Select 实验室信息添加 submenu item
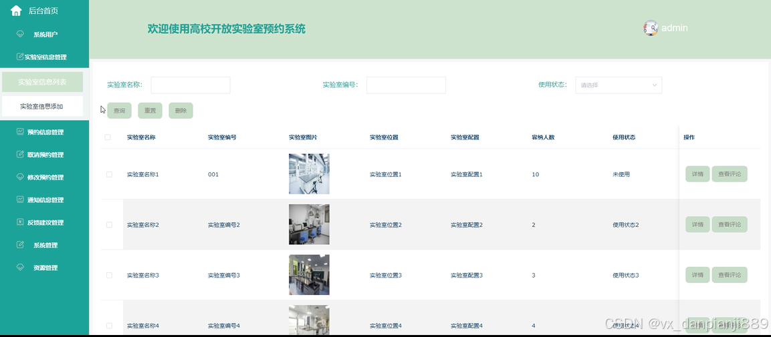Viewport: 771px width, 337px height. 42,107
